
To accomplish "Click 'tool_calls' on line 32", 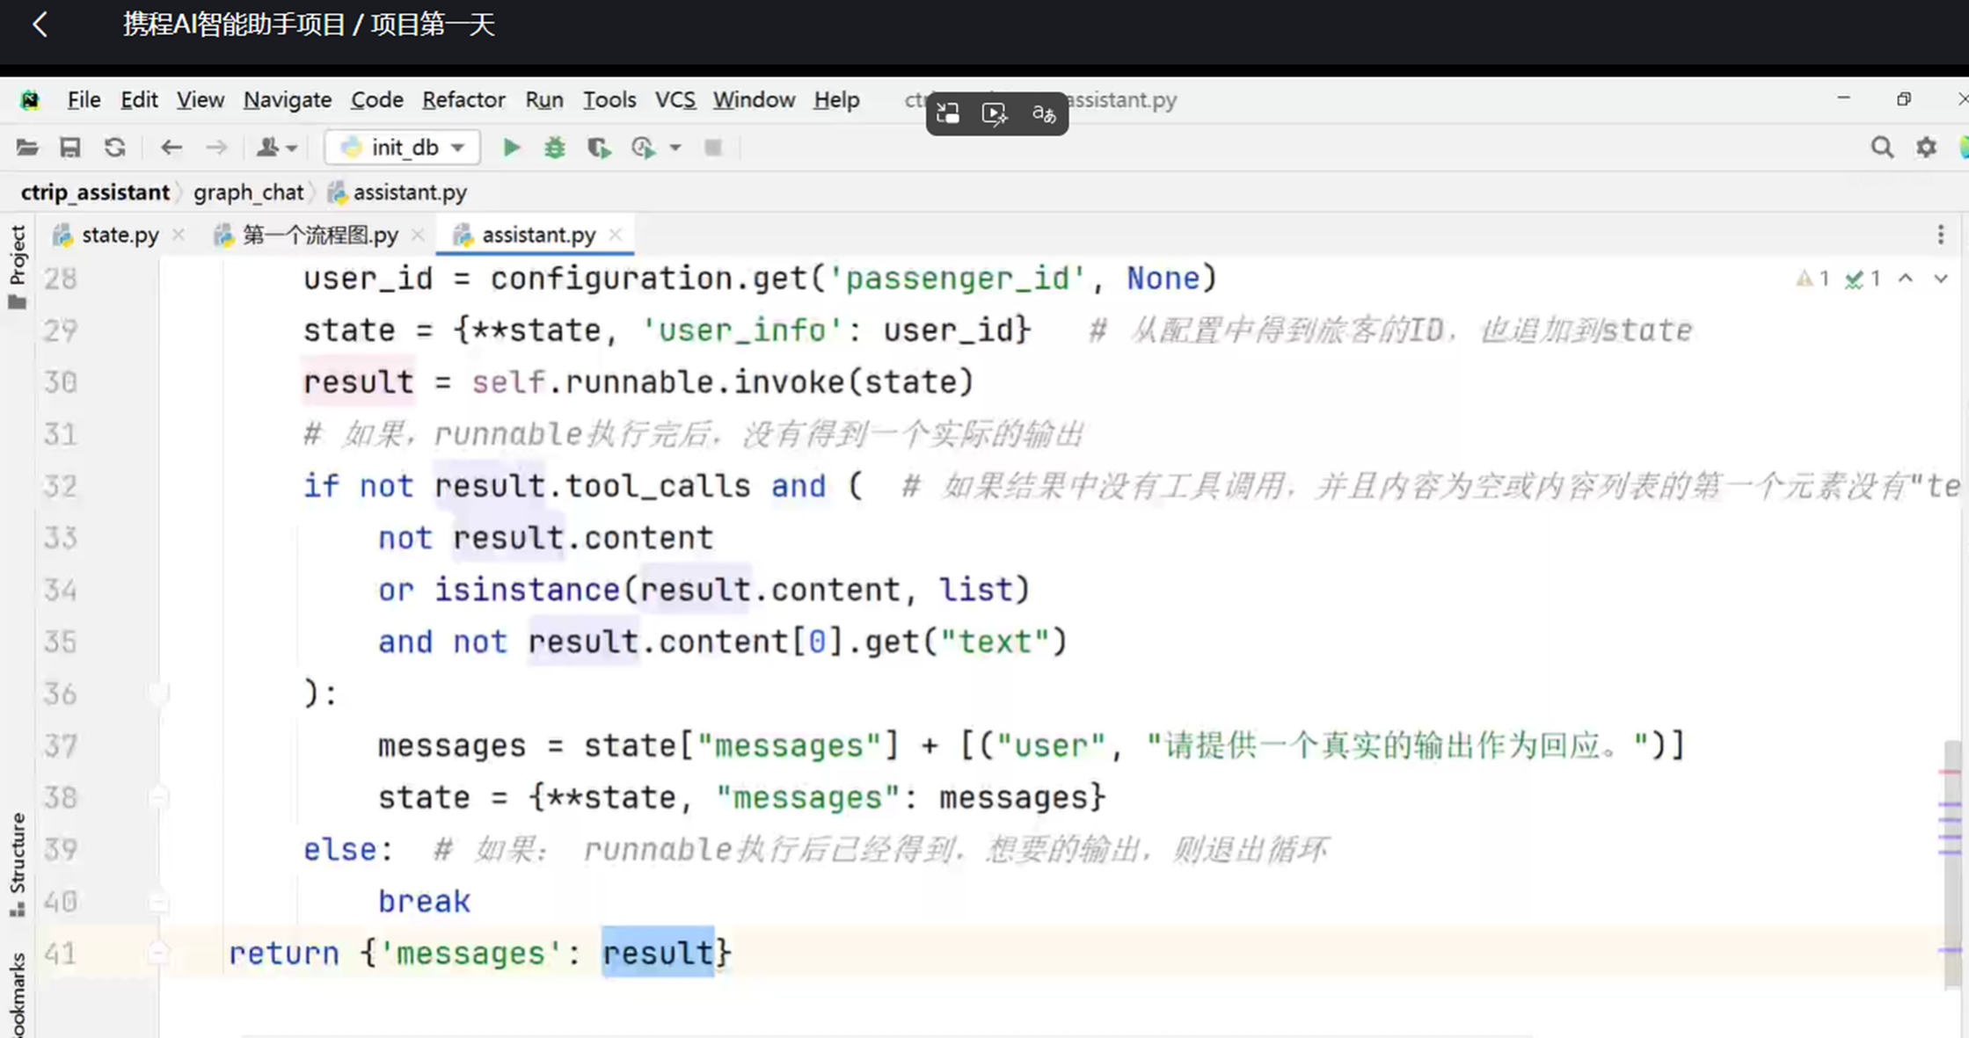I will click(657, 486).
